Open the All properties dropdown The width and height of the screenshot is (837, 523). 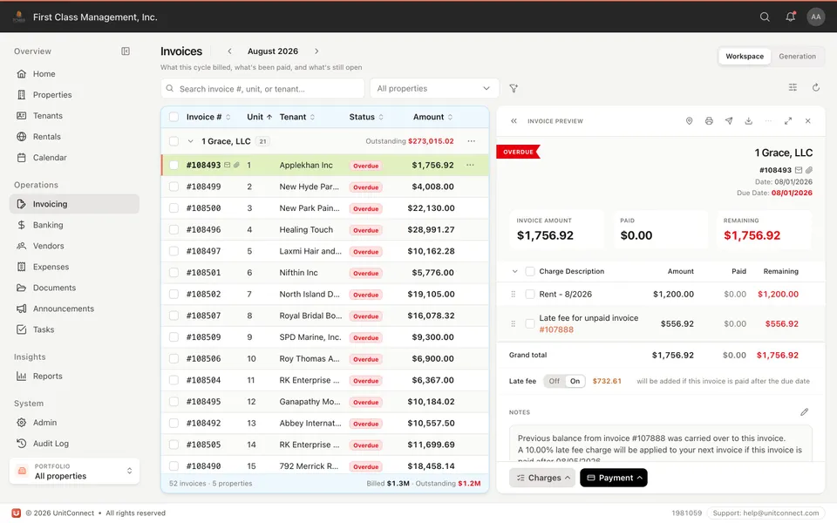(x=434, y=89)
